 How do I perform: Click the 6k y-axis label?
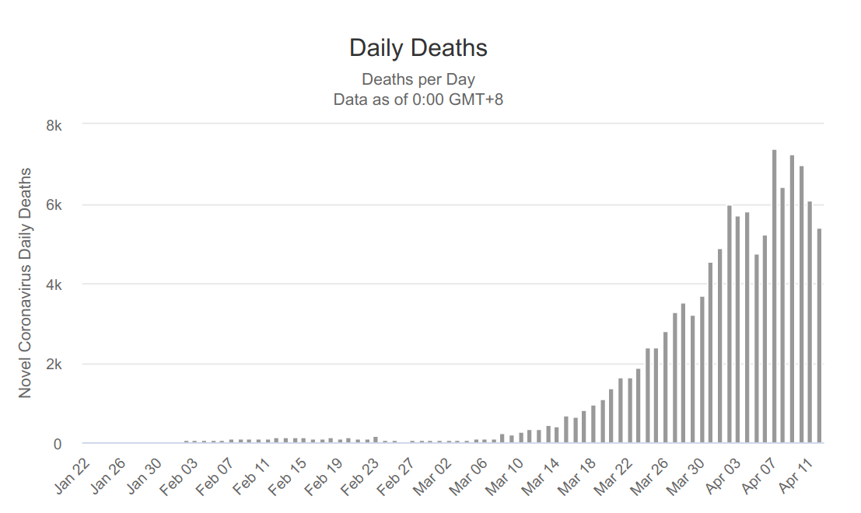pos(61,205)
